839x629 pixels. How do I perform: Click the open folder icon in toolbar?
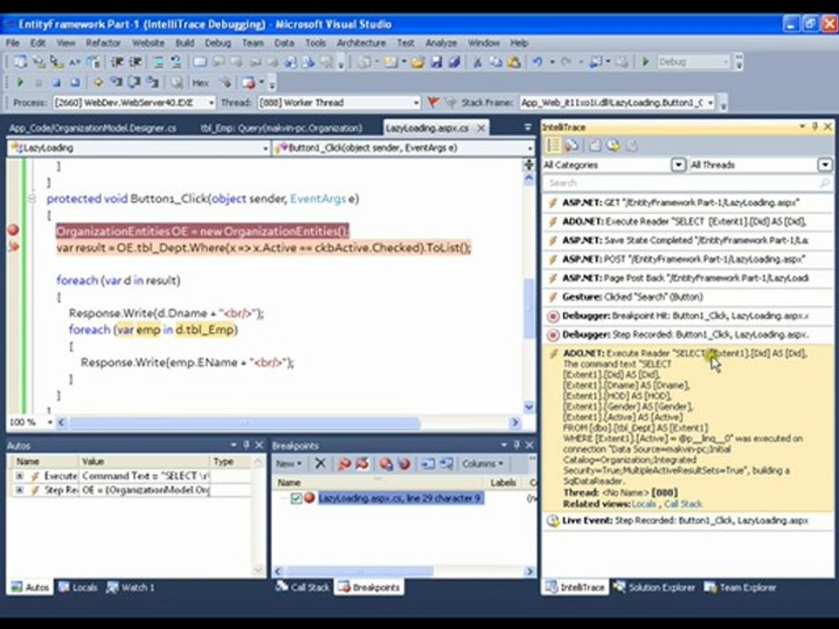418,62
